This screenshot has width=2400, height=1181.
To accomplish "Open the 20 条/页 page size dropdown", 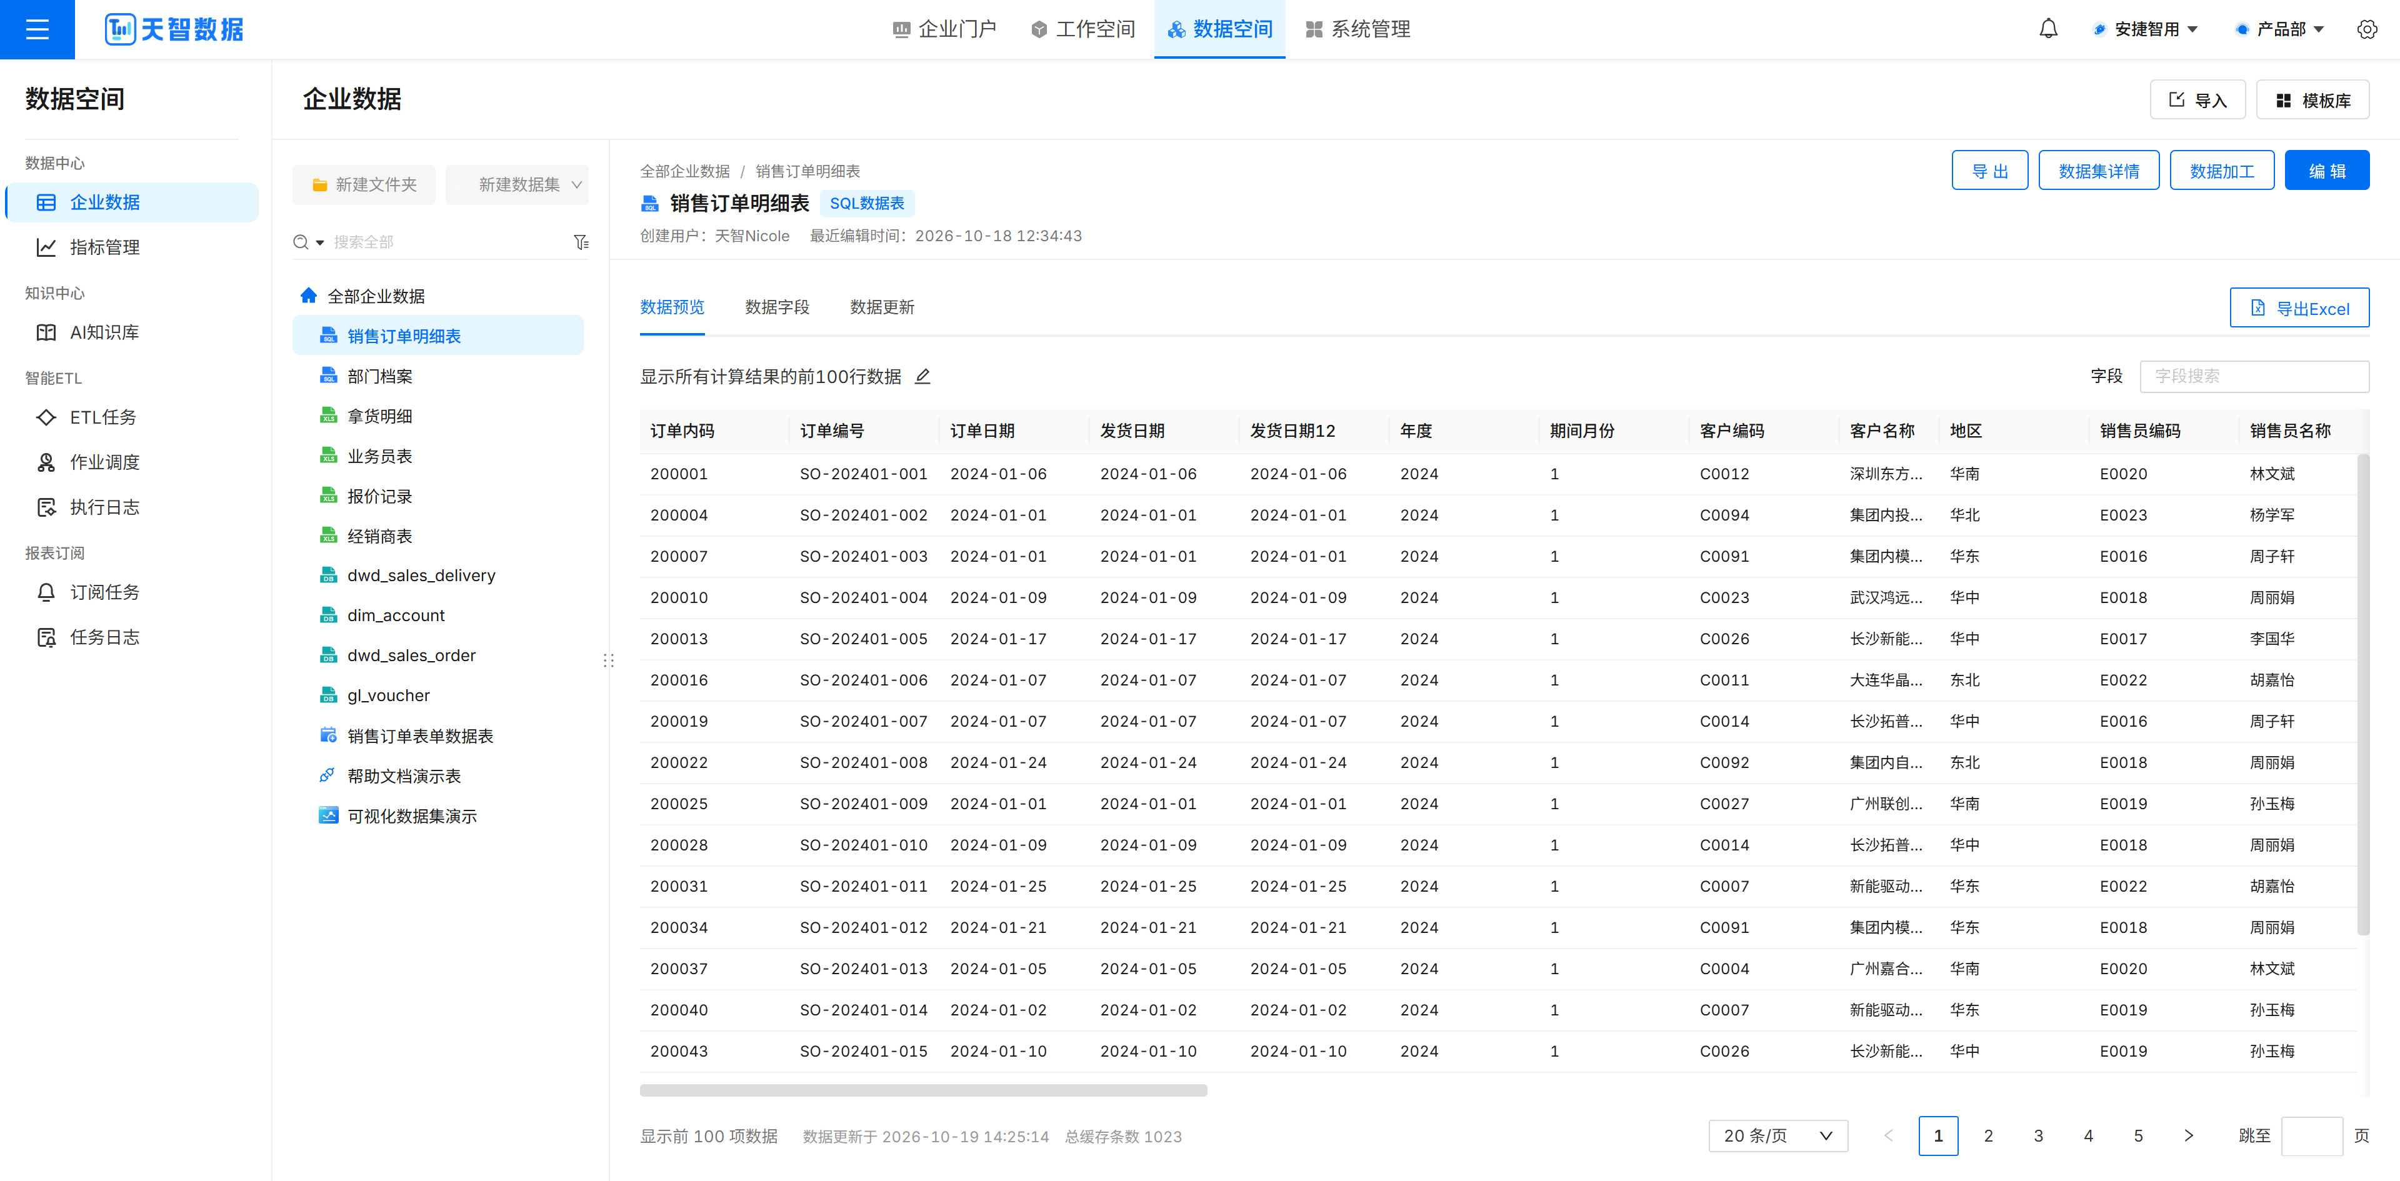I will [x=1777, y=1135].
